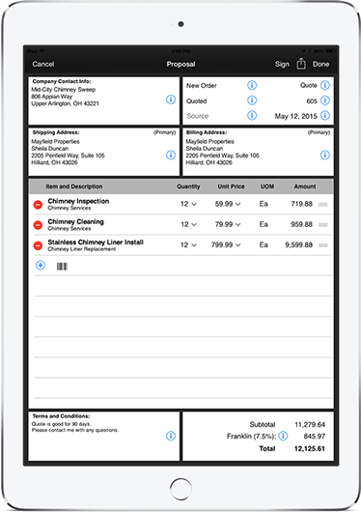This screenshot has height=512, width=361.
Task: Tap the 9,599.88 amount value
Action: click(x=298, y=245)
